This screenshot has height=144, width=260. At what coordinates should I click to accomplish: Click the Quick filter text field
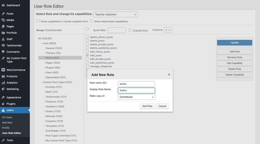116,30
